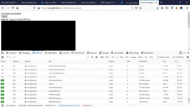
Task: Enable the Disable Cache checkbox
Action: click(158, 57)
